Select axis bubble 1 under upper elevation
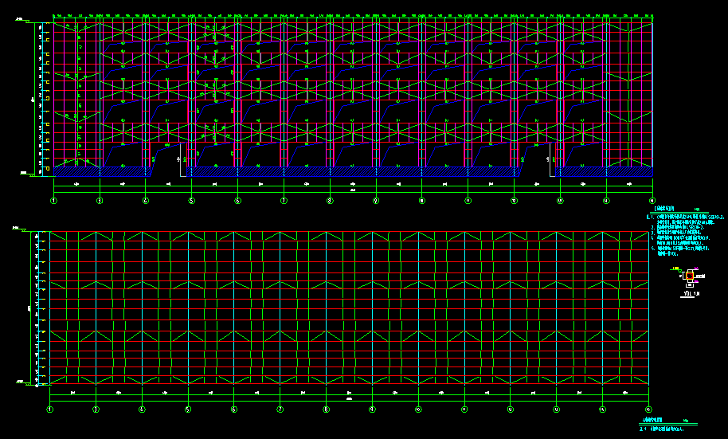This screenshot has width=728, height=439. (x=54, y=201)
